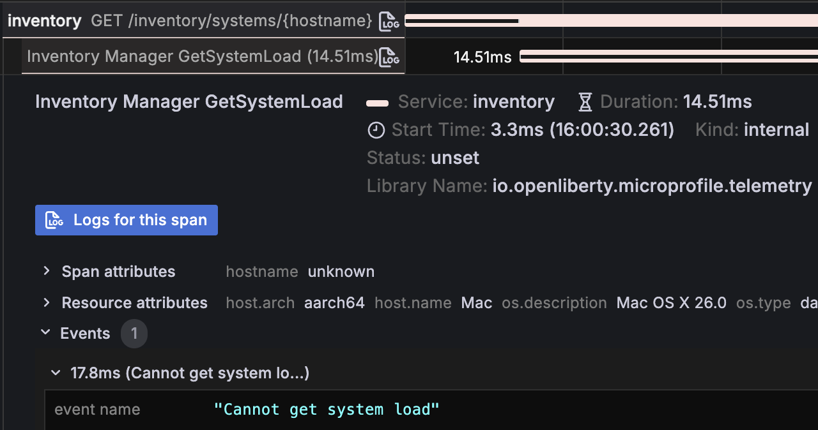Viewport: 818px width, 430px height.
Task: Click the pink service color pill
Action: click(378, 102)
